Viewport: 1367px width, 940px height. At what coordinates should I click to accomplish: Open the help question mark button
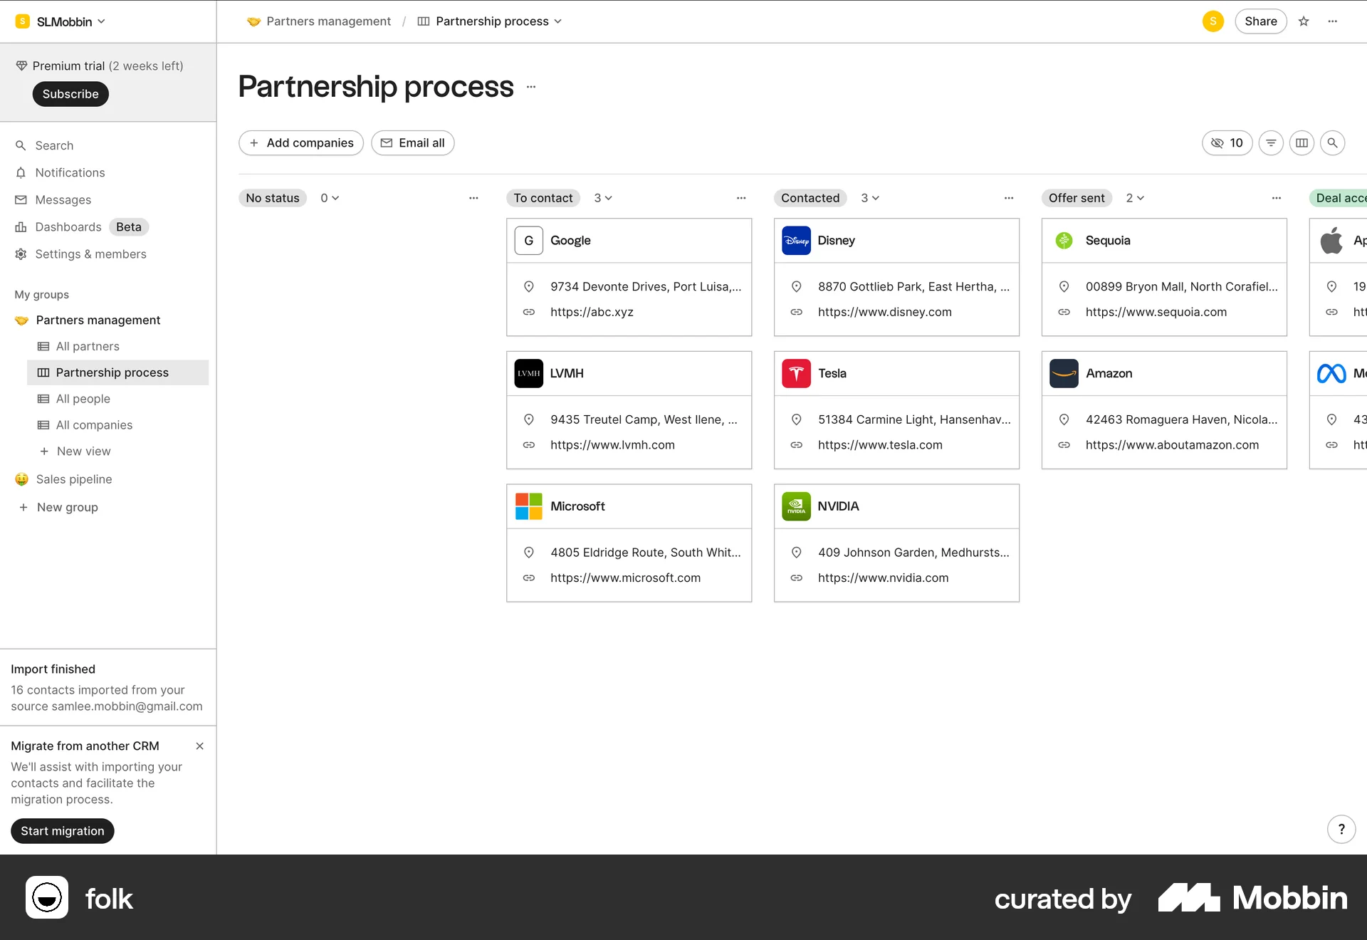(x=1341, y=829)
